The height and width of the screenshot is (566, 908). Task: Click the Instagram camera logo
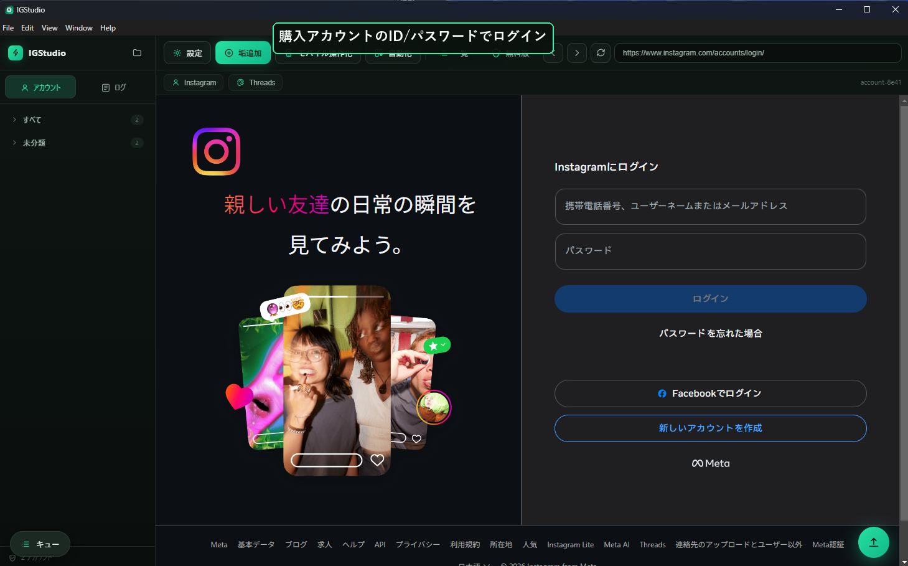coord(217,151)
